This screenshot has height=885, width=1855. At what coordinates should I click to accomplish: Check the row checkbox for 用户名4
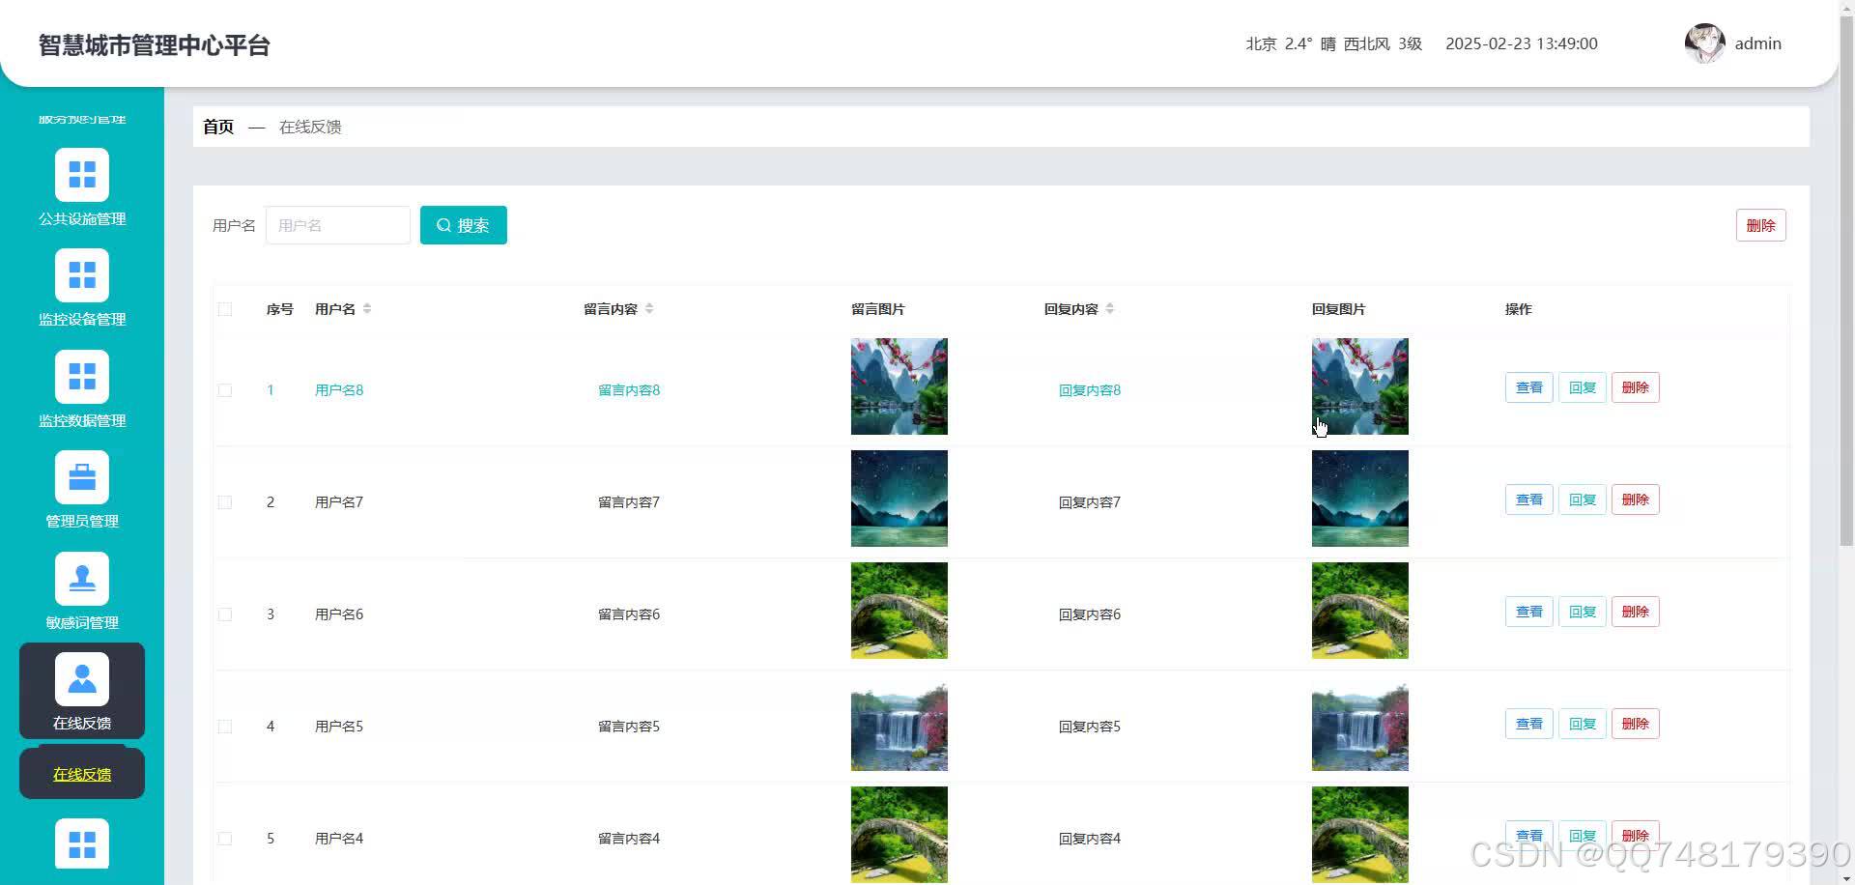[x=225, y=839]
